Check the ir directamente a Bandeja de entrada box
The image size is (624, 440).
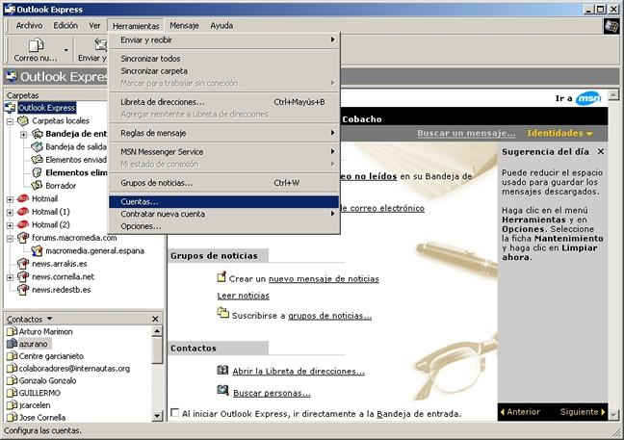[x=174, y=412]
